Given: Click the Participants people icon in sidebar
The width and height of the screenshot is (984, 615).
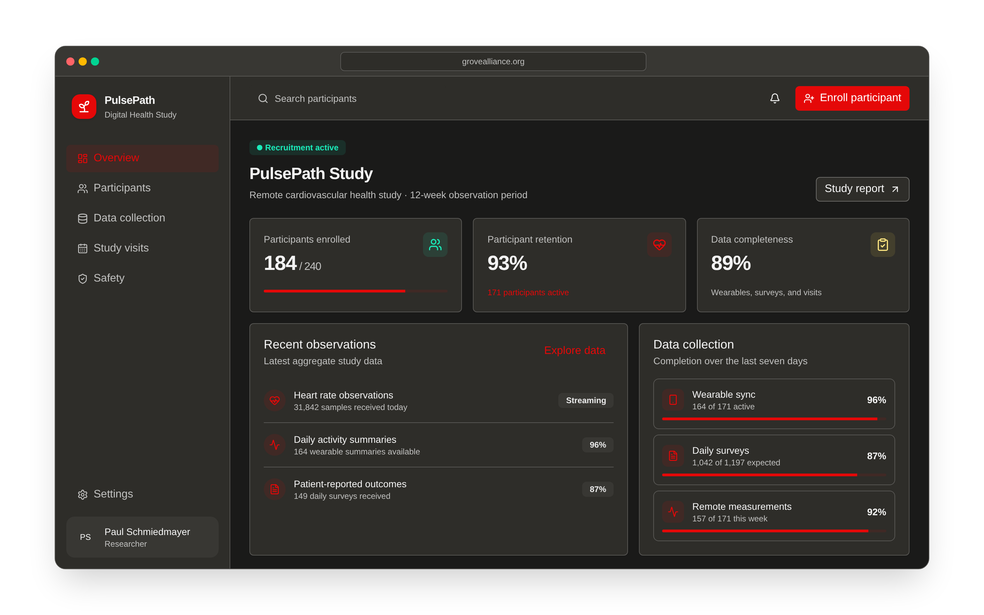Looking at the screenshot, I should coord(83,188).
